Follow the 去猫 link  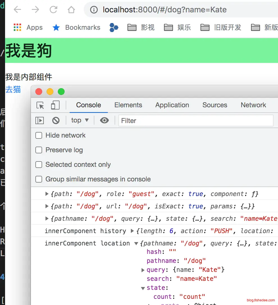coord(13,89)
